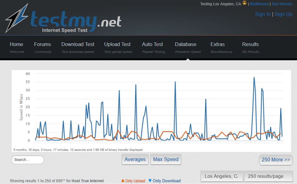
Task: Click the sunglasses emoji next to Los Angeles
Action: 245,3
